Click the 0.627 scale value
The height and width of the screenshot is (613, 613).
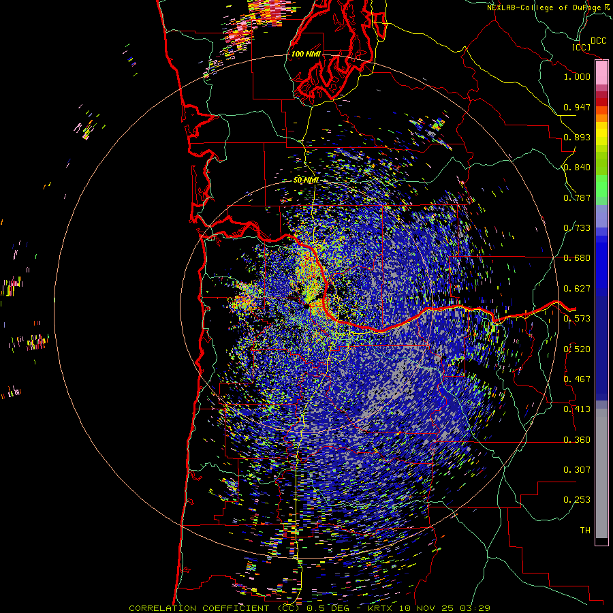(577, 289)
